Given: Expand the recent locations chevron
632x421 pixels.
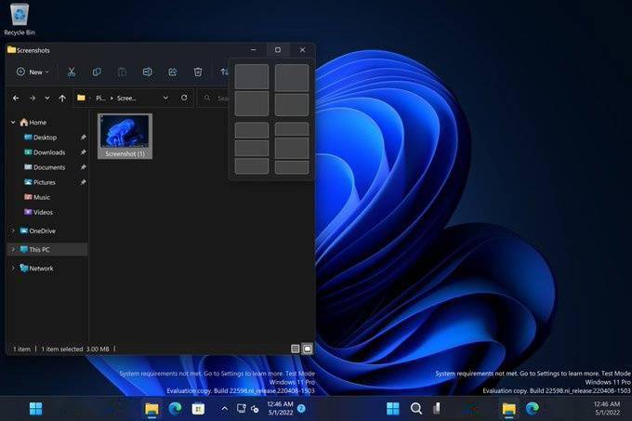Looking at the screenshot, I should pos(47,98).
